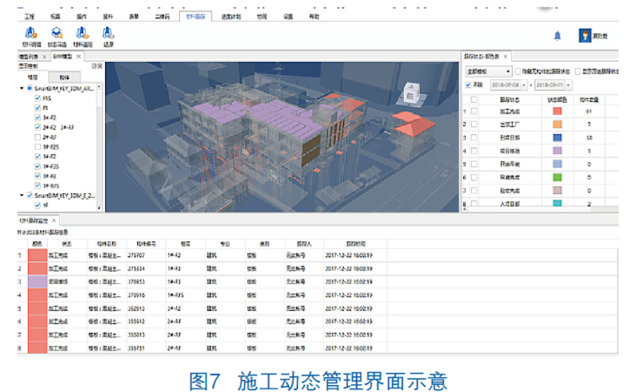This screenshot has width=630, height=392.
Task: Enable the unchecked 2#-RF floor checkbox
Action: [37, 137]
